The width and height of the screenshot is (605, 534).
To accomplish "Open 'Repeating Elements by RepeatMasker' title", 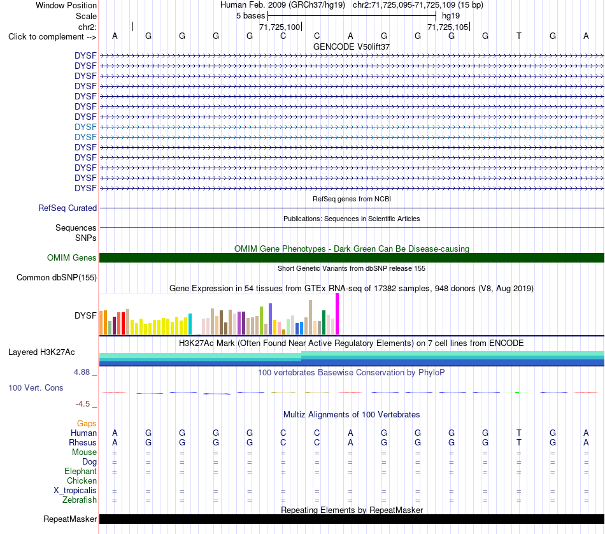I will pos(352,510).
